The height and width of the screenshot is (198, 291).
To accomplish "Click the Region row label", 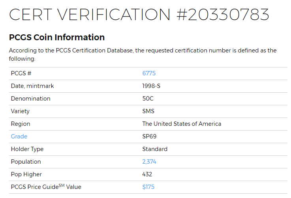I will click(x=21, y=124).
